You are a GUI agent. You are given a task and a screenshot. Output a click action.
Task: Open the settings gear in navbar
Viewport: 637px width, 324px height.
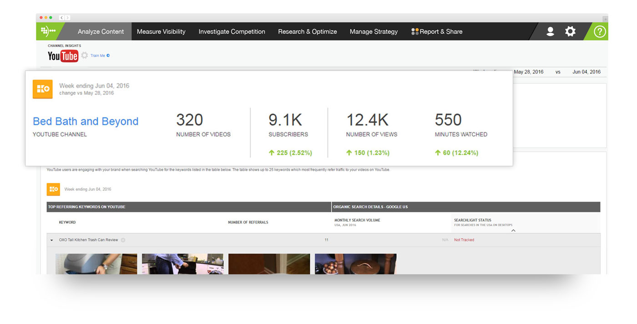point(570,31)
